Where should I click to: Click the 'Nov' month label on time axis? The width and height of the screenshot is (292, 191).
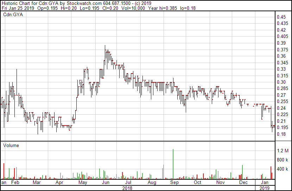coord(221,183)
